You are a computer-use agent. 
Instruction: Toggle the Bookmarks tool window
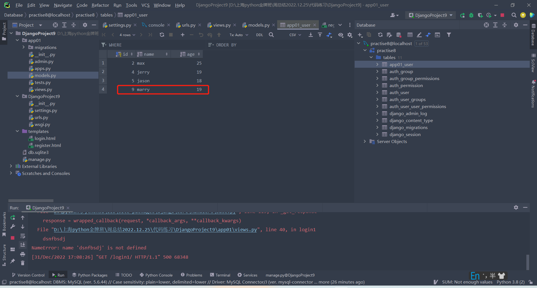click(4, 224)
